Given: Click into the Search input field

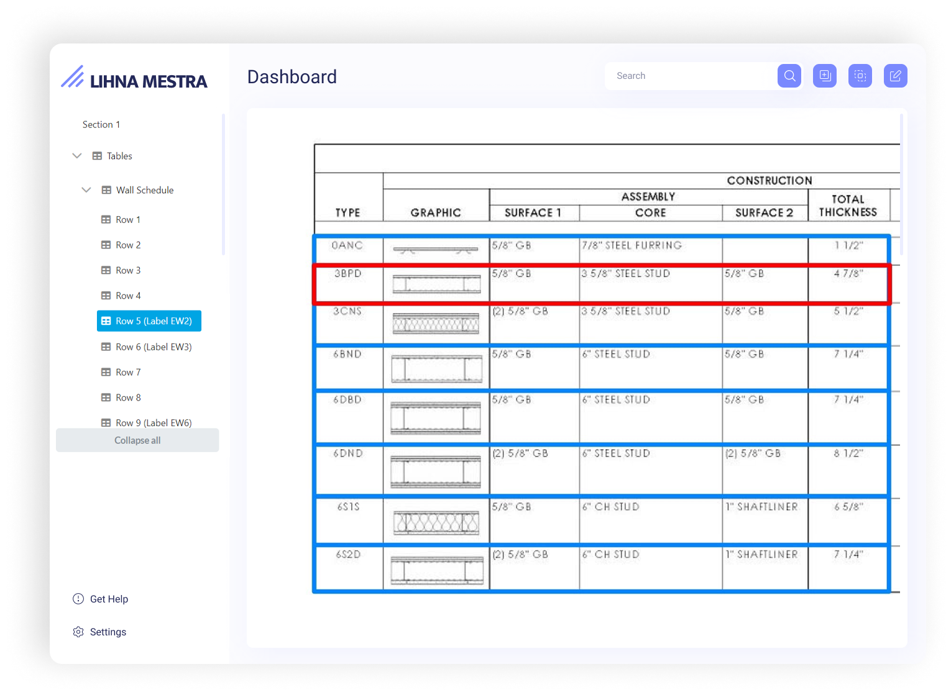Looking at the screenshot, I should [691, 76].
